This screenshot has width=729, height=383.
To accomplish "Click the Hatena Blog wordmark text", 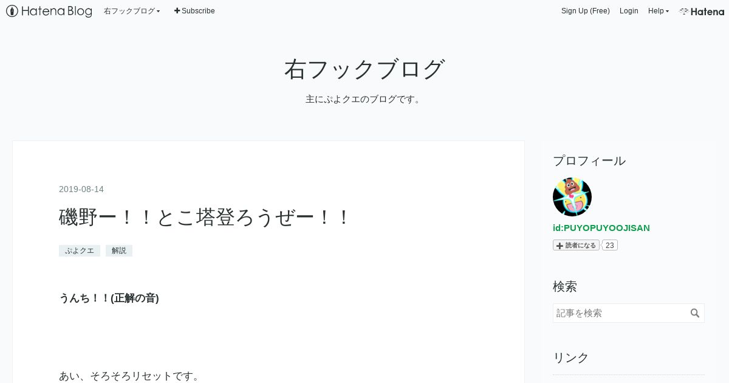I will (57, 11).
